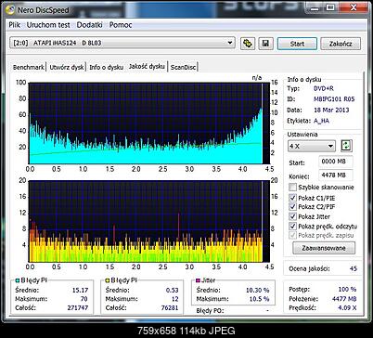The width and height of the screenshot is (373, 338).
Task: Switch to the Utwórz dysk tab
Action: pos(67,67)
